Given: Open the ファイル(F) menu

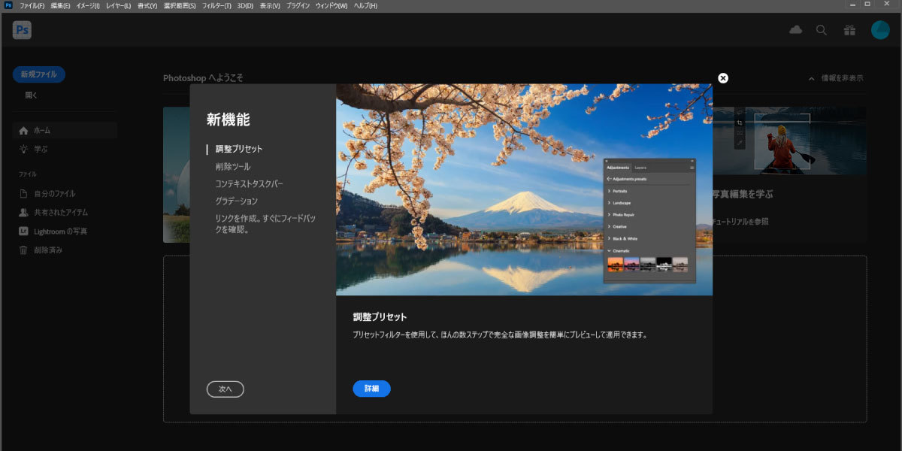Looking at the screenshot, I should tap(32, 6).
